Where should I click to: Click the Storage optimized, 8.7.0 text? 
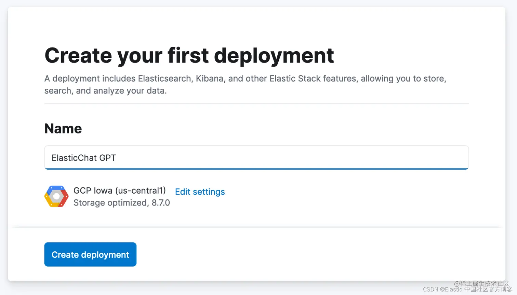pyautogui.click(x=122, y=203)
